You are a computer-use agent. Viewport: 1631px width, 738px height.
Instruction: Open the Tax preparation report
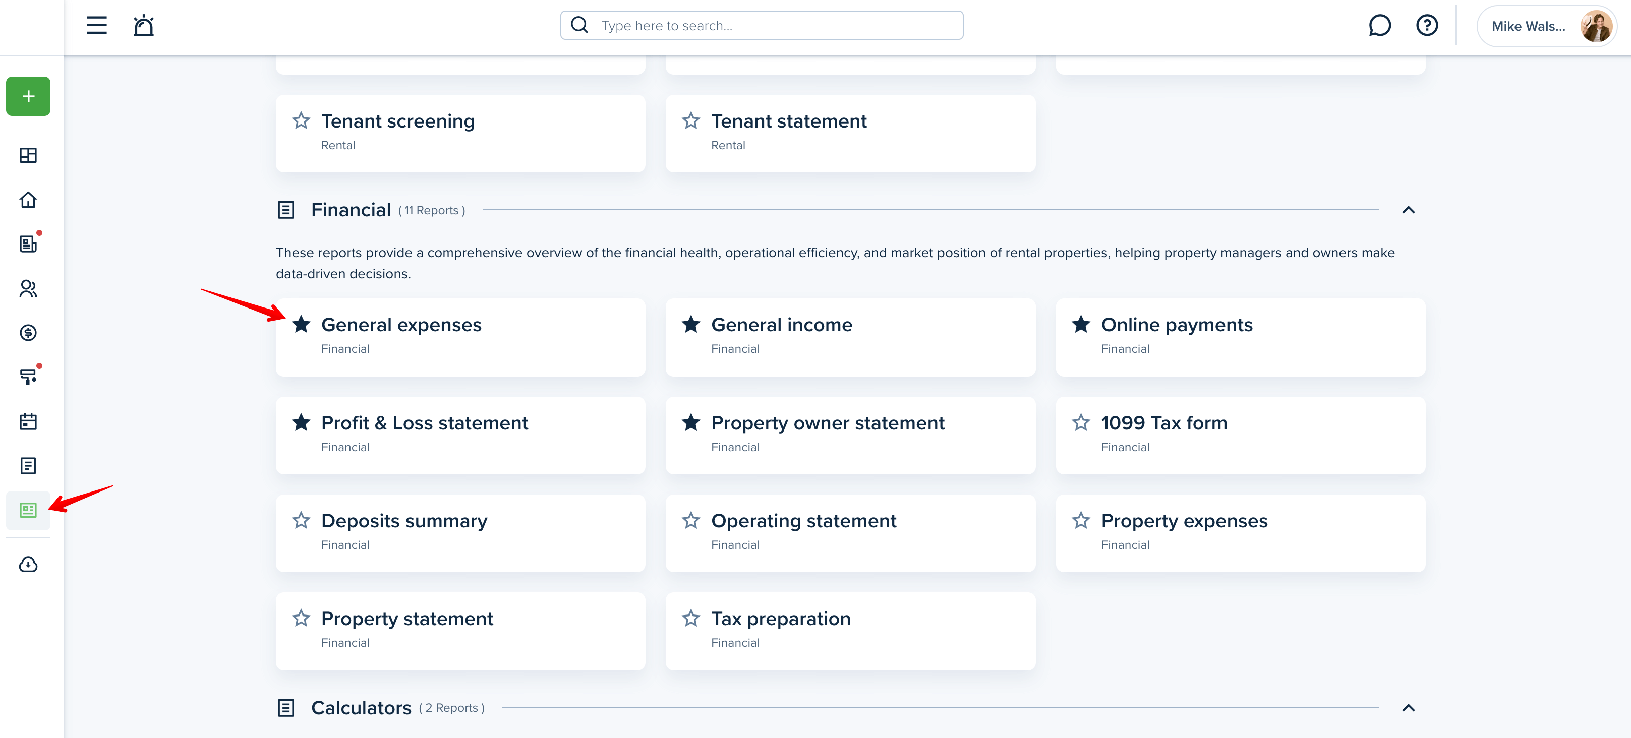point(850,631)
